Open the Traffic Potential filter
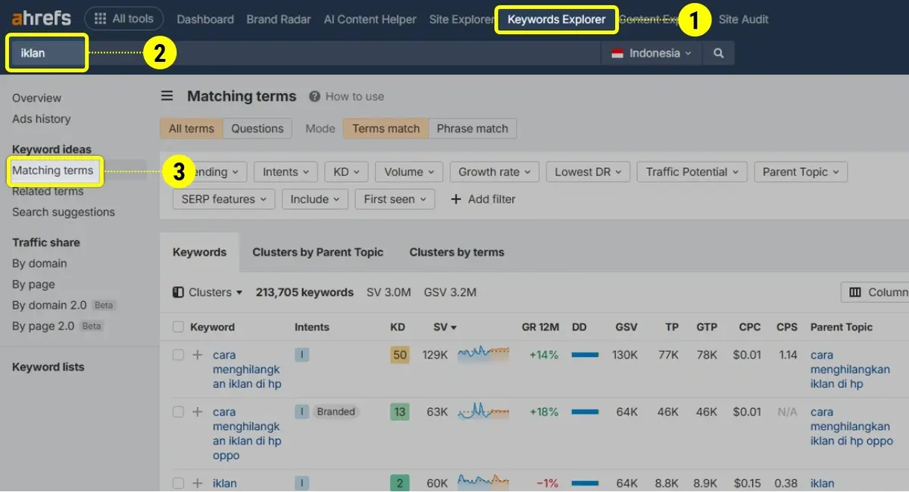This screenshot has height=492, width=909. (x=692, y=172)
